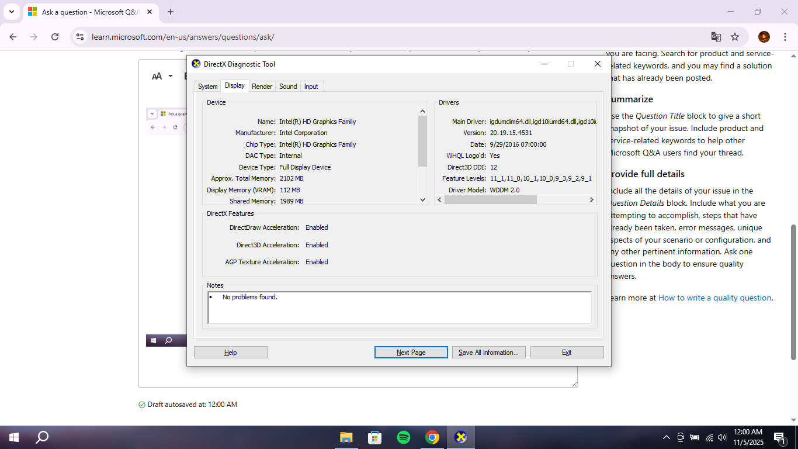798x449 pixels.
Task: Select the Intel(R) HD Graphics Family name value
Action: click(x=318, y=122)
